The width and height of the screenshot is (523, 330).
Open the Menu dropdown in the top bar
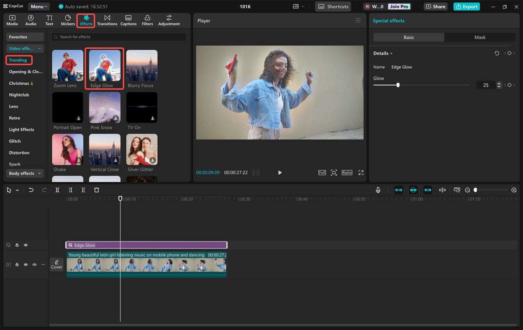38,6
